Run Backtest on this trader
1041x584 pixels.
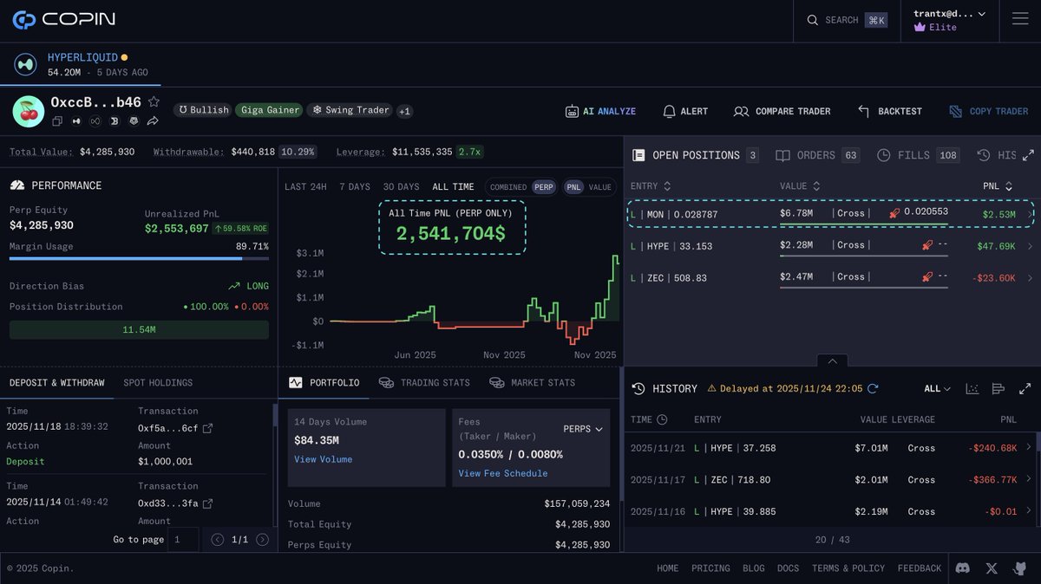click(x=889, y=111)
